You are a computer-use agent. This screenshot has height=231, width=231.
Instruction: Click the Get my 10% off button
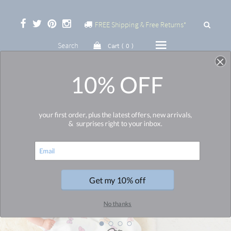click(117, 180)
